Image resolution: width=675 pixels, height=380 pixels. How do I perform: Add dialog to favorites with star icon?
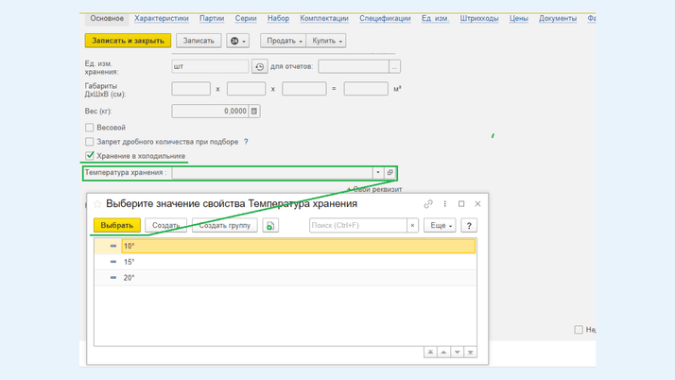point(97,204)
